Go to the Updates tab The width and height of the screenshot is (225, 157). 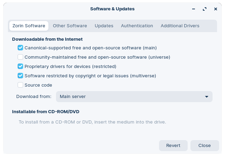tap(104, 26)
